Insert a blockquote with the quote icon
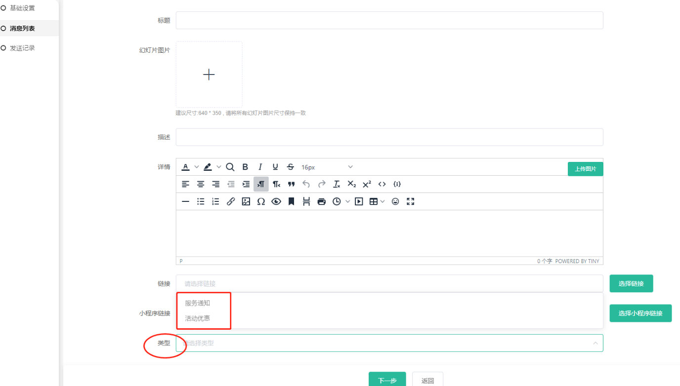Image resolution: width=680 pixels, height=386 pixels. pyautogui.click(x=292, y=184)
